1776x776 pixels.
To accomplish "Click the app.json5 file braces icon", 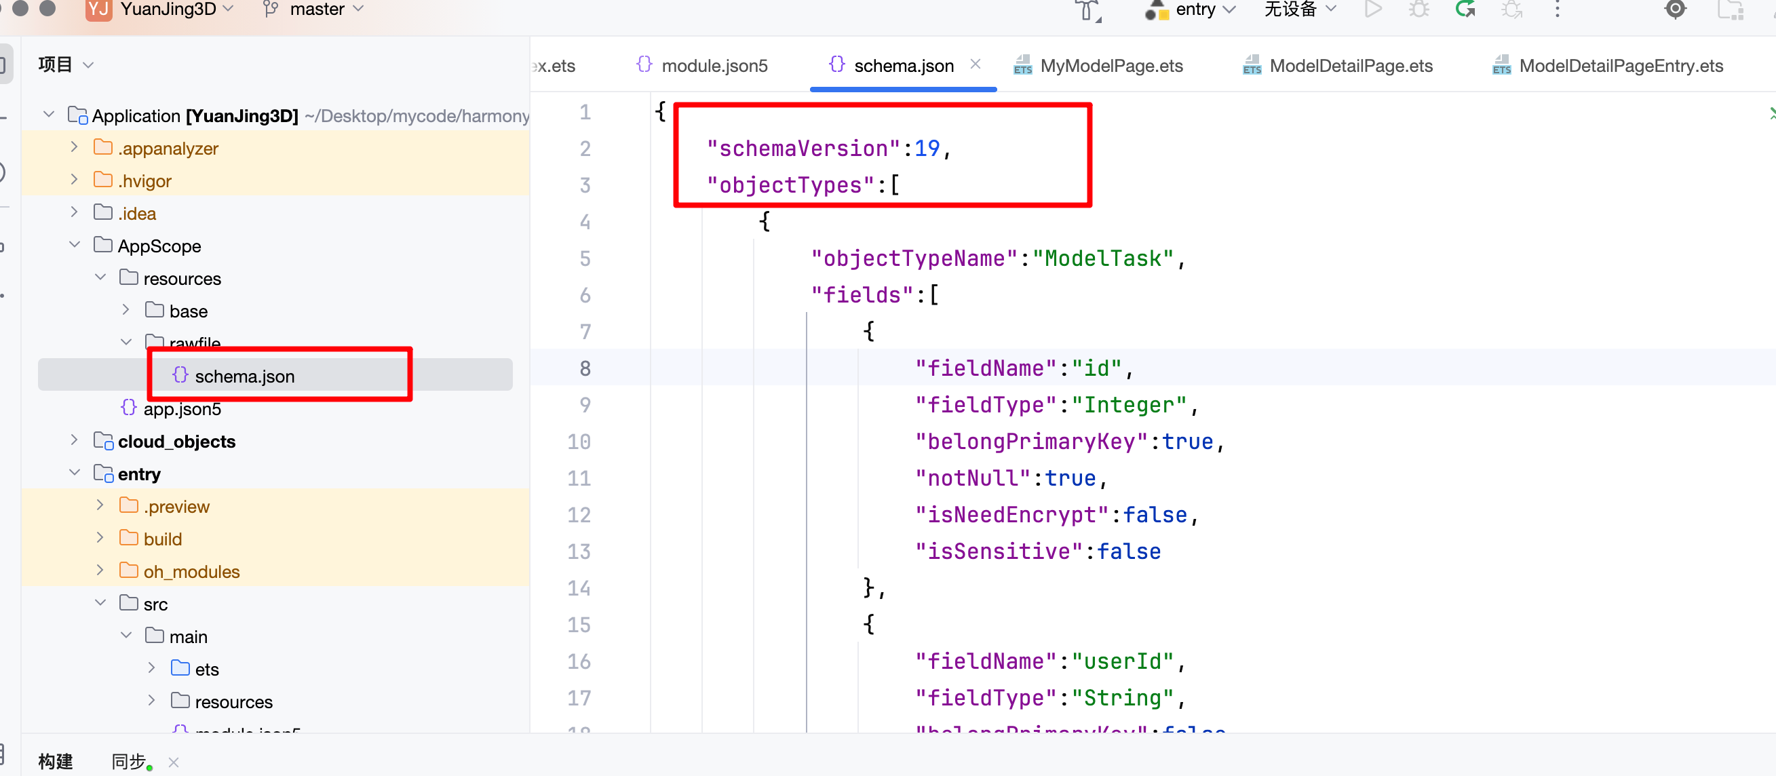I will 128,407.
